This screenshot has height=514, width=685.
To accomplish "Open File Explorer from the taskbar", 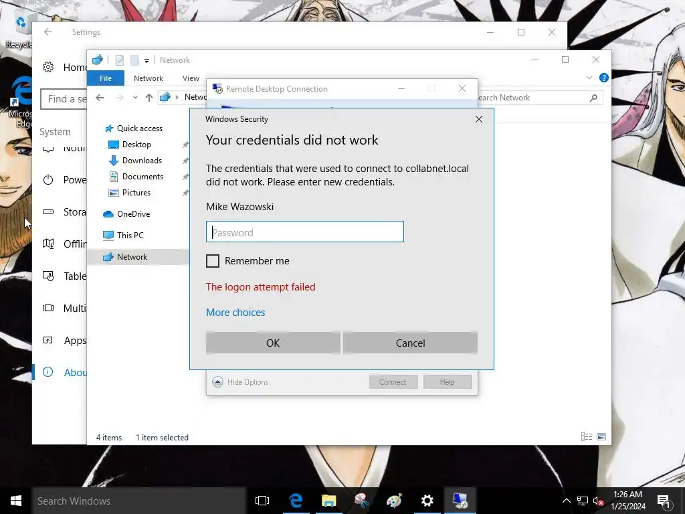I will point(329,501).
